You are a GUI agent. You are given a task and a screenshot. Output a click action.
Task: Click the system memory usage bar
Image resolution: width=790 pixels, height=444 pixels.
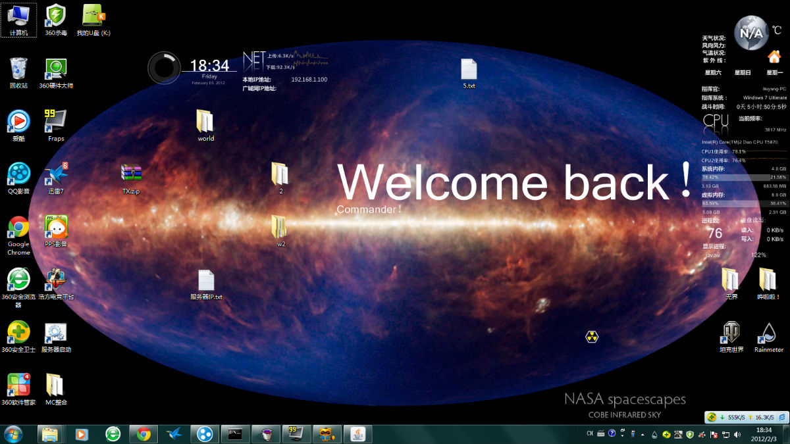(x=745, y=177)
